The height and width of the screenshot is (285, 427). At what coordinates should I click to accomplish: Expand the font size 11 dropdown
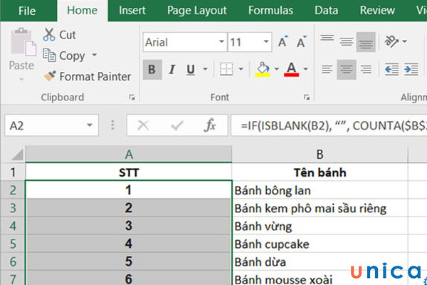click(x=265, y=43)
